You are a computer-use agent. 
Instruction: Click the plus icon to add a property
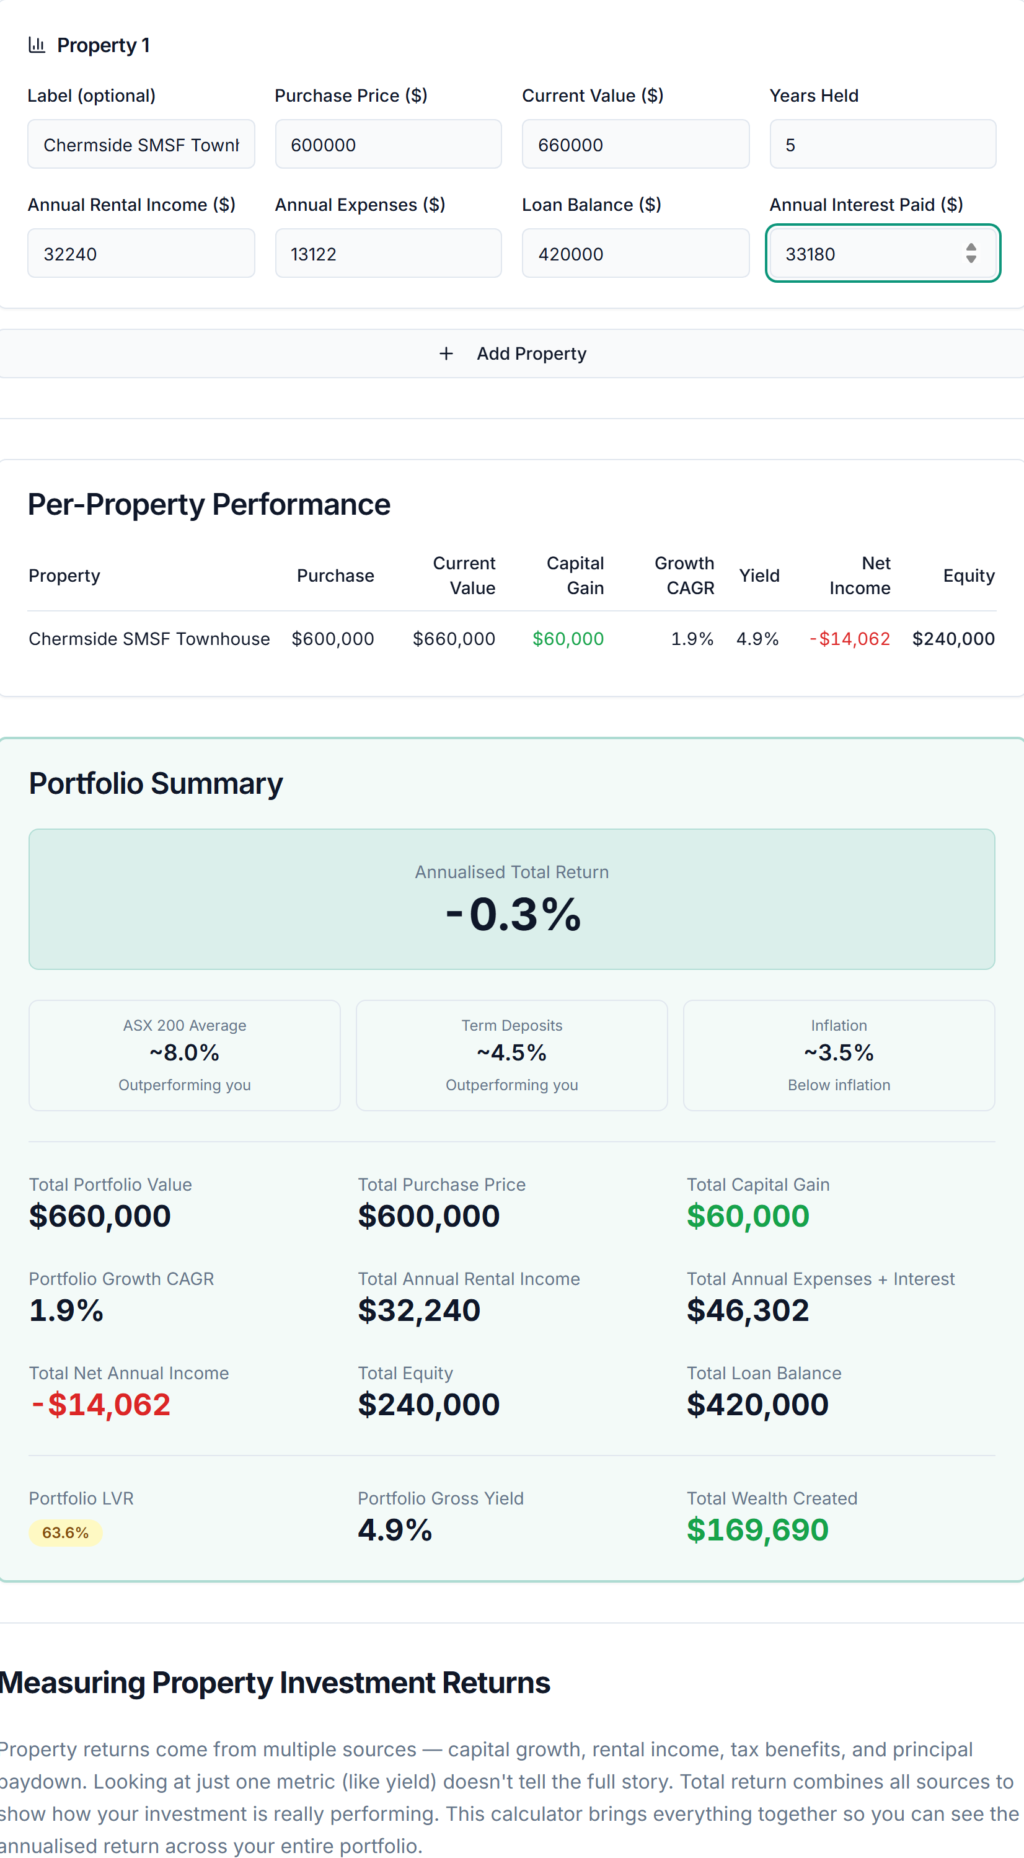point(446,353)
